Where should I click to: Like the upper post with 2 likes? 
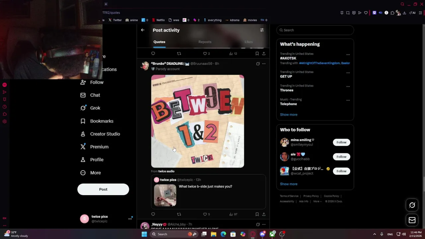[x=206, y=53]
